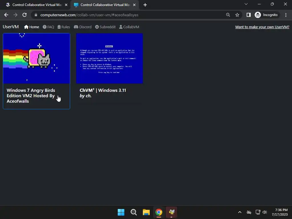Click Want to make your own UserVM link
The height and width of the screenshot is (219, 292).
click(262, 27)
